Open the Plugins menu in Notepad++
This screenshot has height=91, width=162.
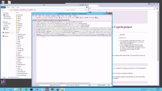(70, 16)
